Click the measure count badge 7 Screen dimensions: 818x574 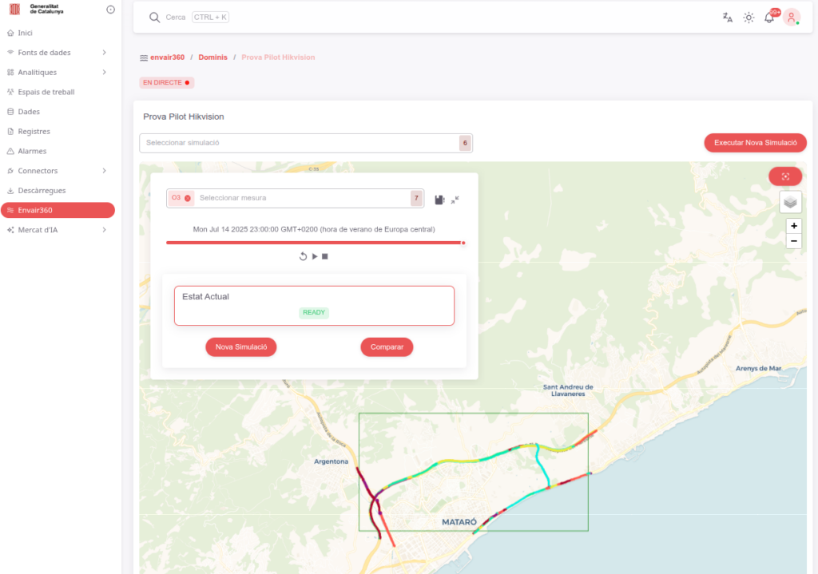tap(415, 198)
